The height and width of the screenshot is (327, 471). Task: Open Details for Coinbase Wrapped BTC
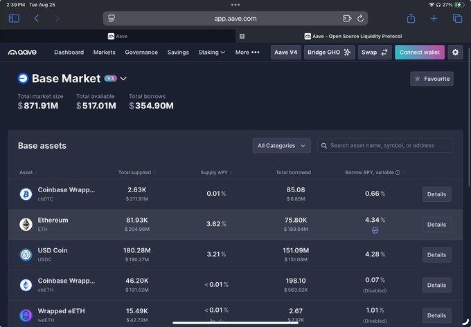click(436, 194)
